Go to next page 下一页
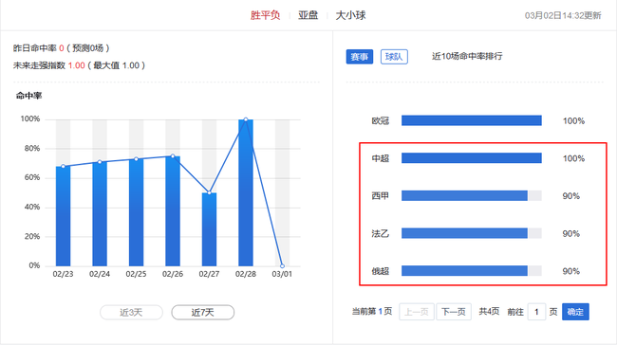 (454, 312)
